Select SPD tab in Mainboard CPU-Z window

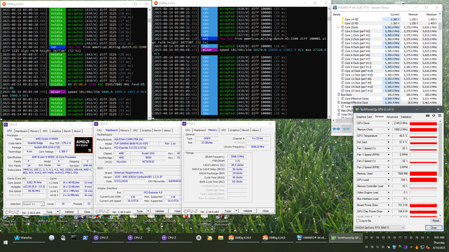click(x=135, y=131)
